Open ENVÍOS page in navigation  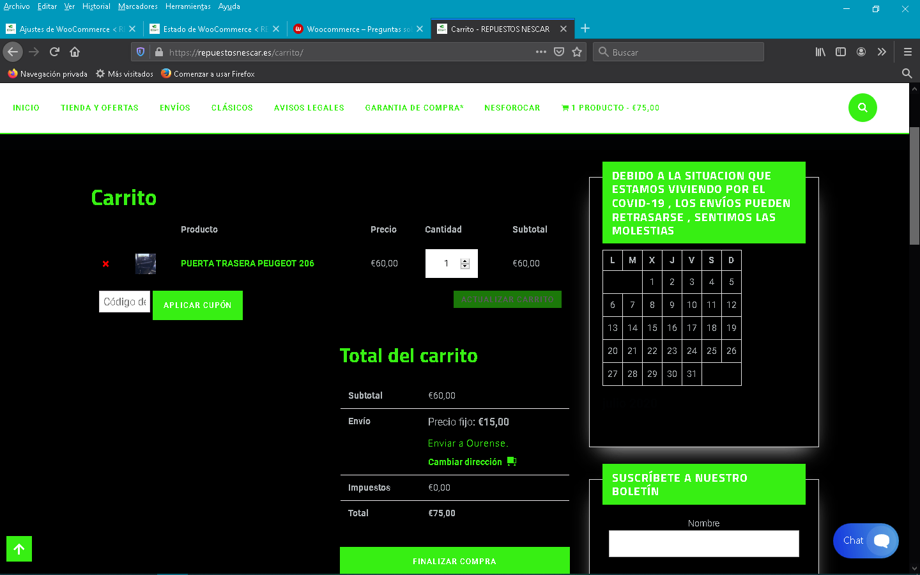coord(175,108)
